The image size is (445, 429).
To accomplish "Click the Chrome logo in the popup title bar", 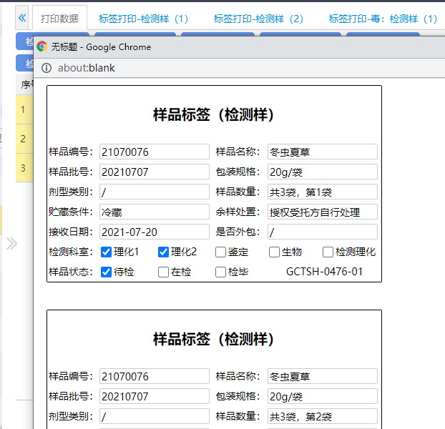I will coord(42,46).
